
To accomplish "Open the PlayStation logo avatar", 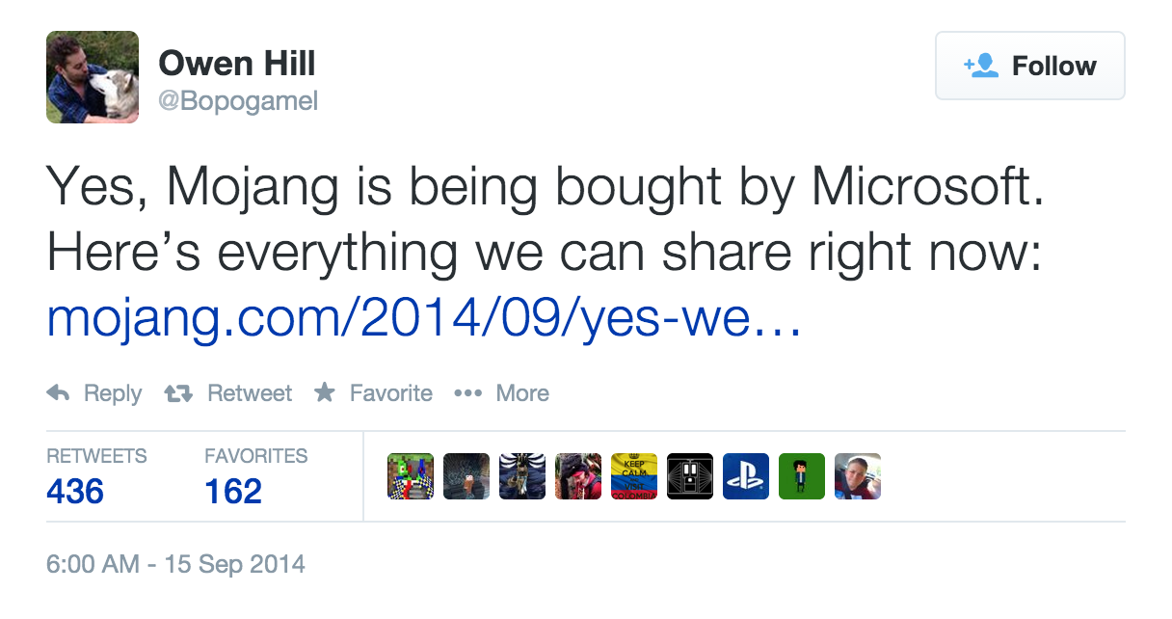I will coord(746,476).
